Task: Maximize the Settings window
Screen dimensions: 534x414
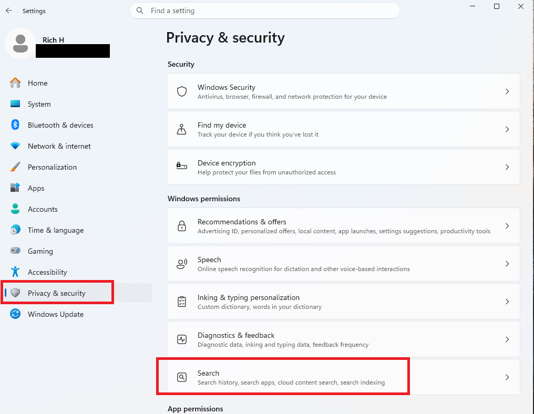Action: pos(497,6)
